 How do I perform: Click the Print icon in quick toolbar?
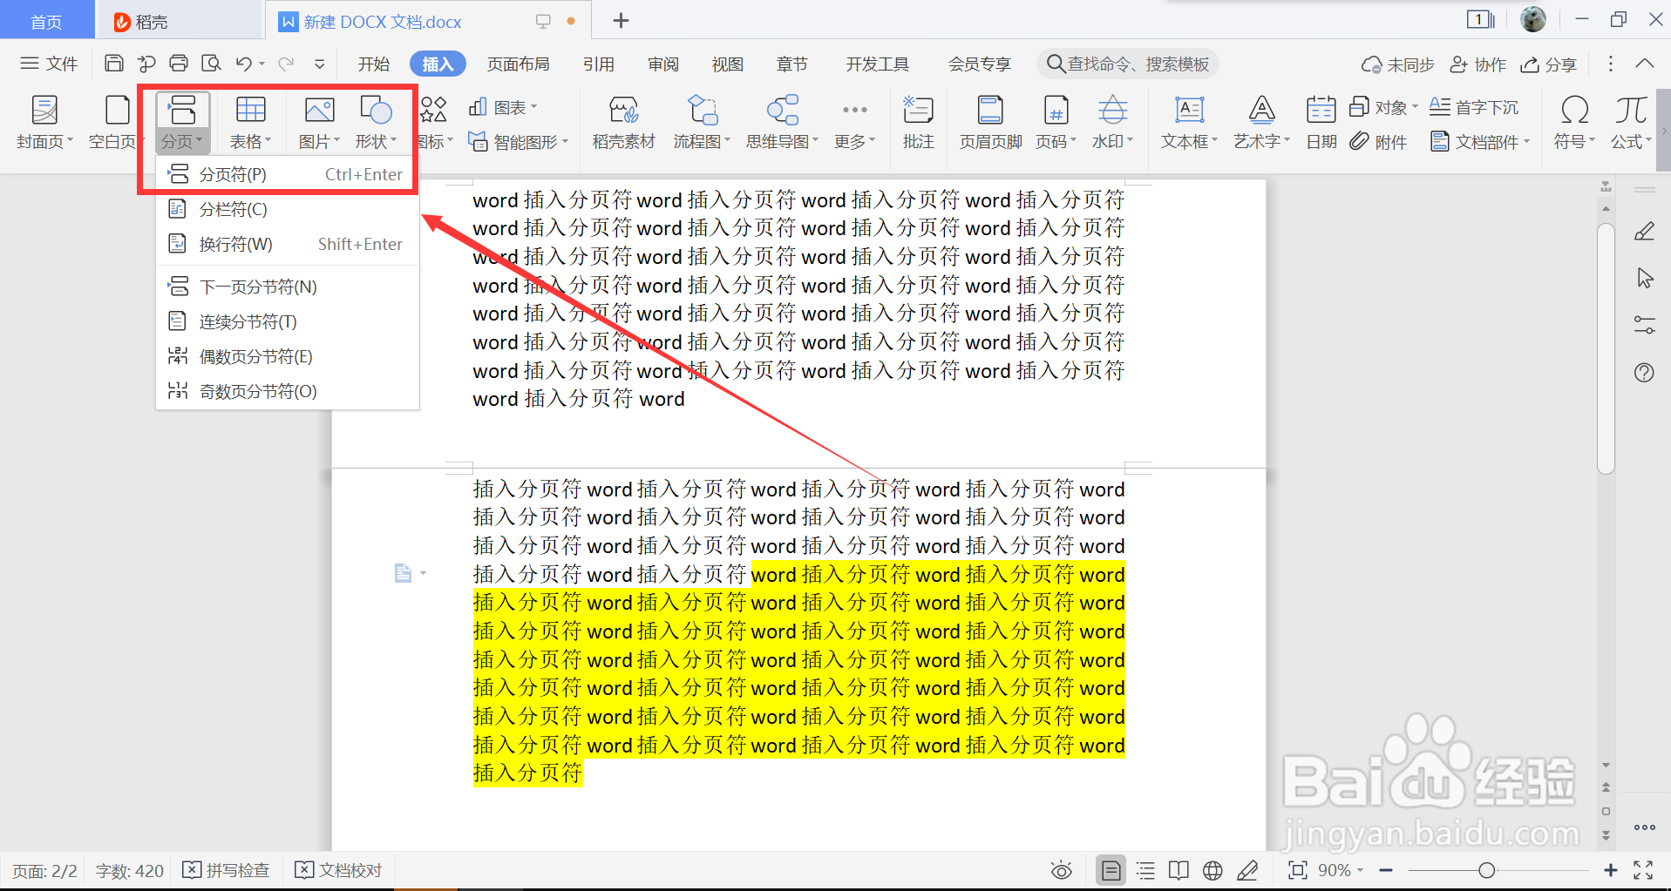179,64
